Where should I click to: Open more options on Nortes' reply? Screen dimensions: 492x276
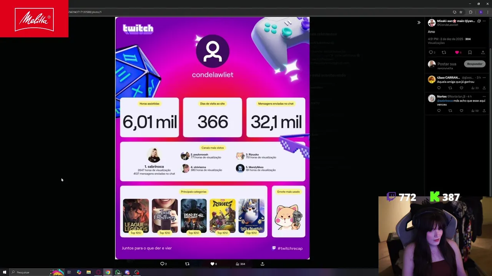(x=484, y=97)
